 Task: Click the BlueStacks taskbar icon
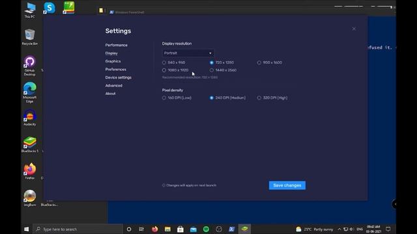coord(244,229)
